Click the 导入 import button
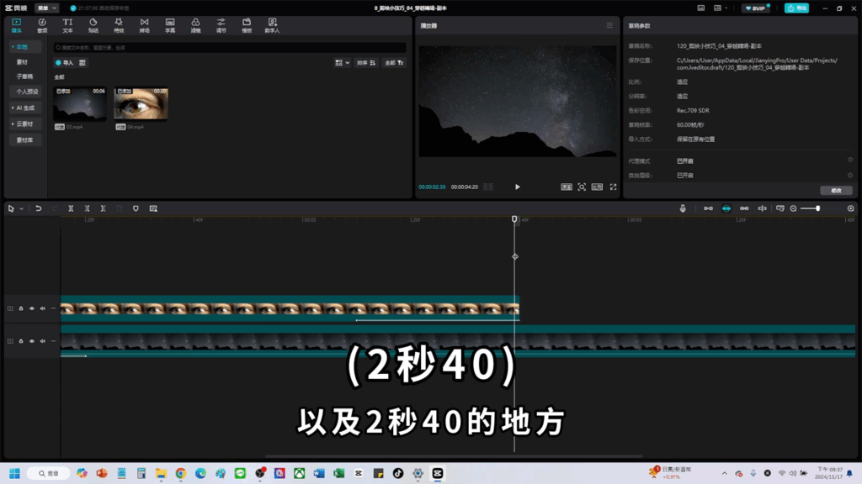The width and height of the screenshot is (862, 484). tap(64, 62)
